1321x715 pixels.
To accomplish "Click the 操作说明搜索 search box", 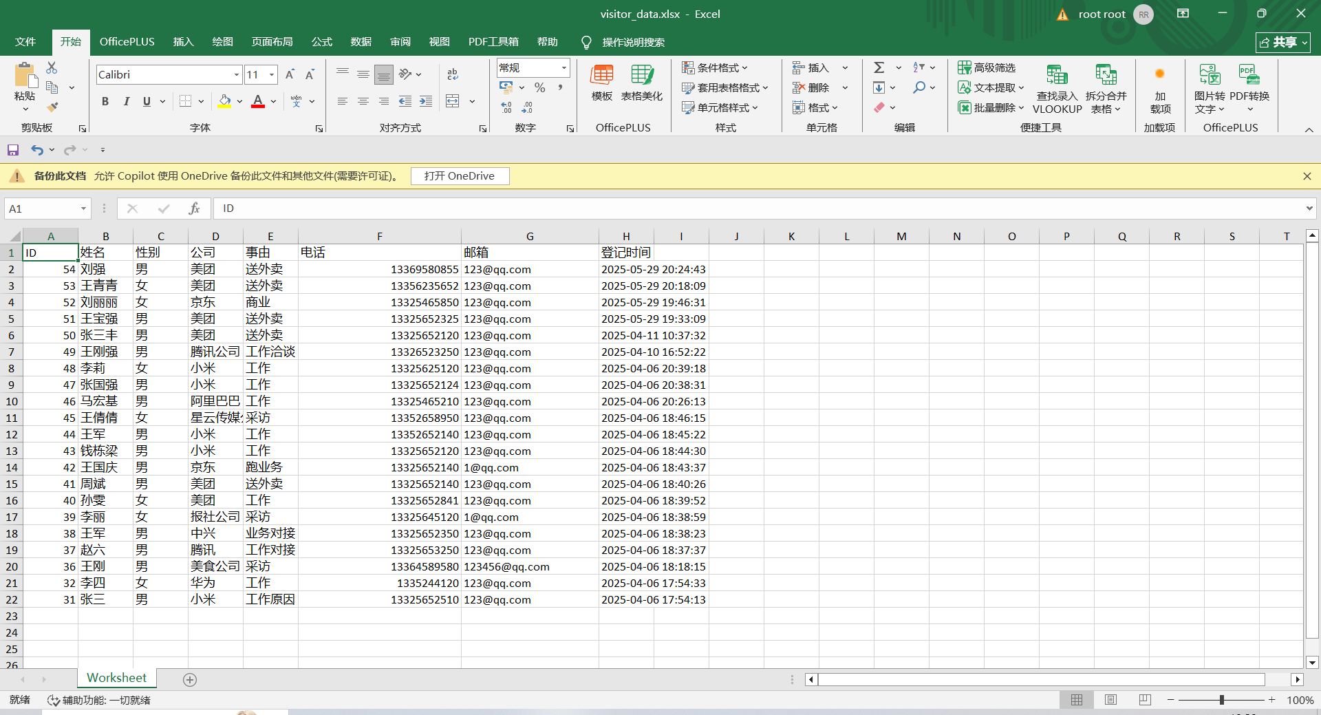I will click(x=633, y=42).
